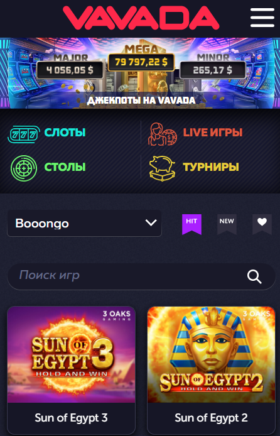
Task: Go to the СЛОТЫ section
Action: [65, 133]
